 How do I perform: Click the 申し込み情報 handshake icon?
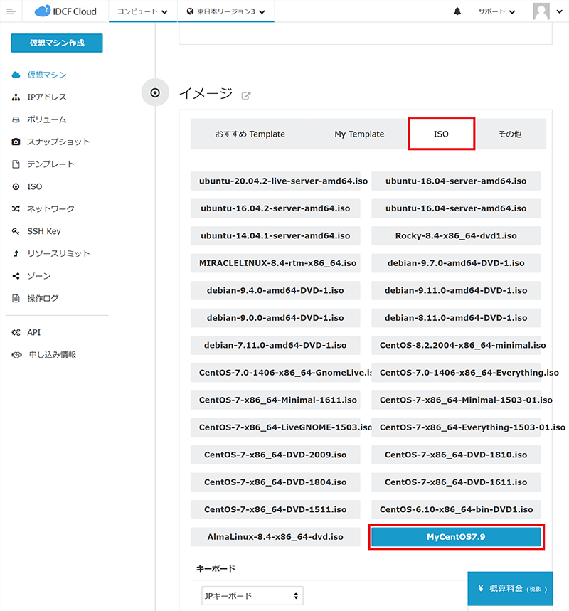(16, 355)
